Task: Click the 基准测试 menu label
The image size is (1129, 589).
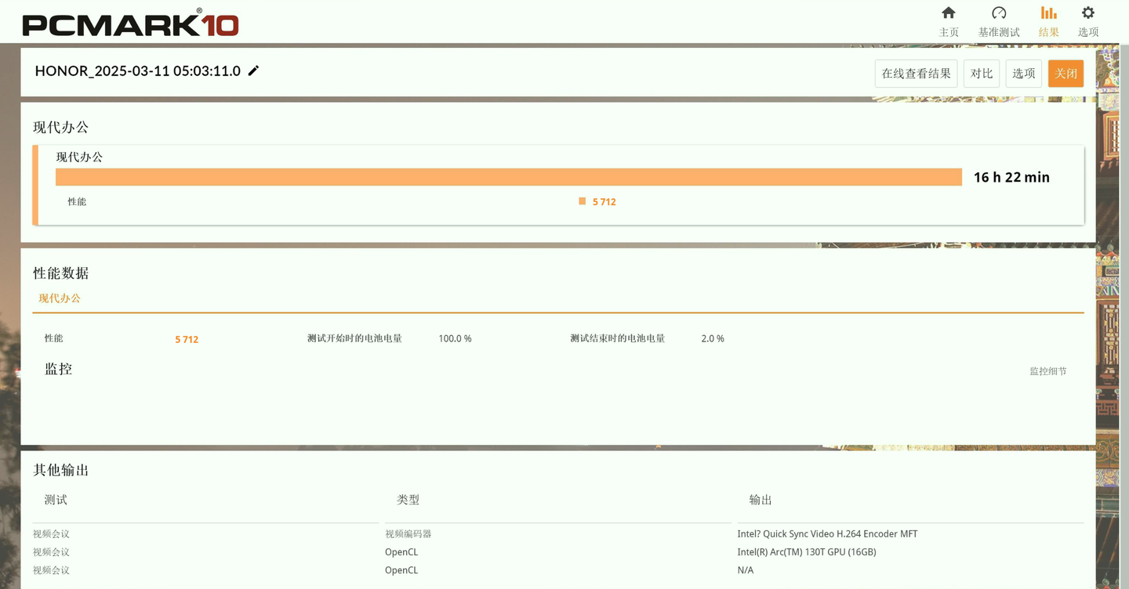Action: (x=999, y=32)
